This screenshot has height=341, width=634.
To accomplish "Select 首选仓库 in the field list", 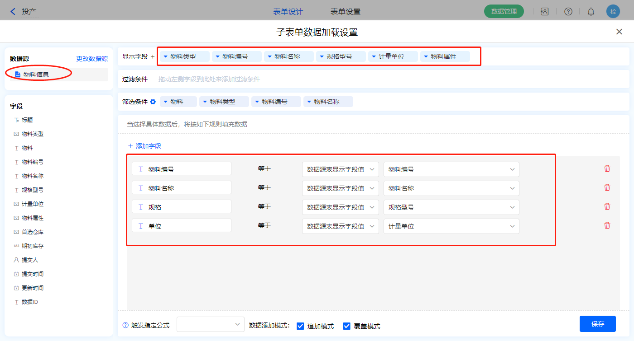I will tap(33, 232).
